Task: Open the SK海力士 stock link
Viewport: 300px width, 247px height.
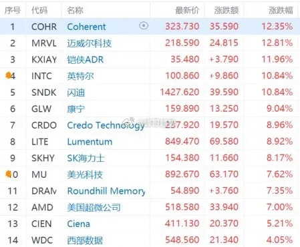Action: [x=86, y=158]
